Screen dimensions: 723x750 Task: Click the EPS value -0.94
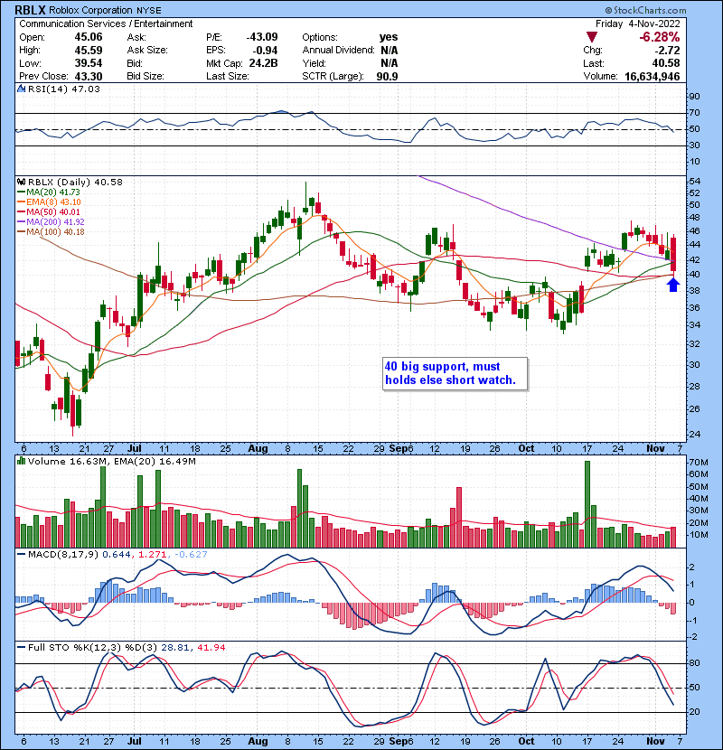point(264,51)
